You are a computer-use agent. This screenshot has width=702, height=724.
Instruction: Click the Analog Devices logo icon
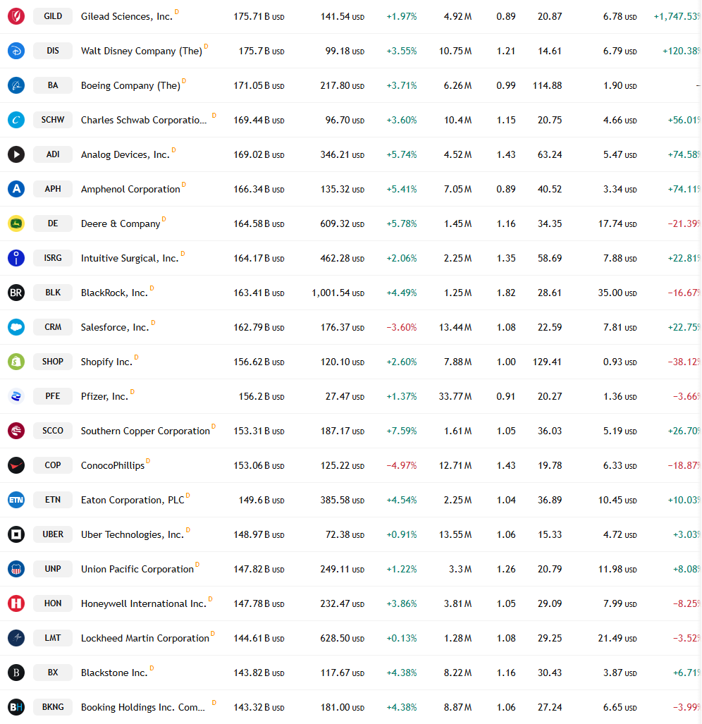pyautogui.click(x=16, y=154)
